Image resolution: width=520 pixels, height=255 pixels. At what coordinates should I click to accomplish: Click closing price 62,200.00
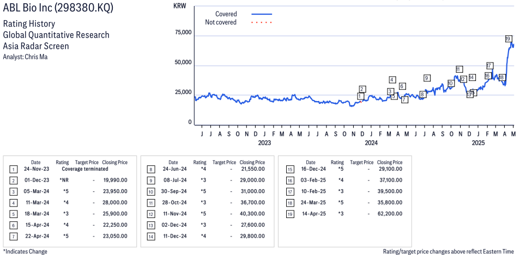[389, 214]
